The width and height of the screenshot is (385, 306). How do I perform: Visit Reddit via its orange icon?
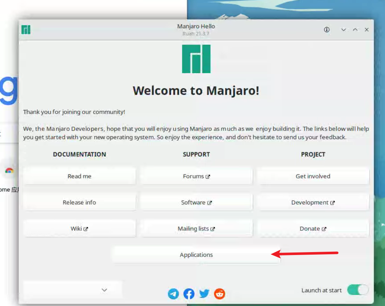pyautogui.click(x=220, y=294)
